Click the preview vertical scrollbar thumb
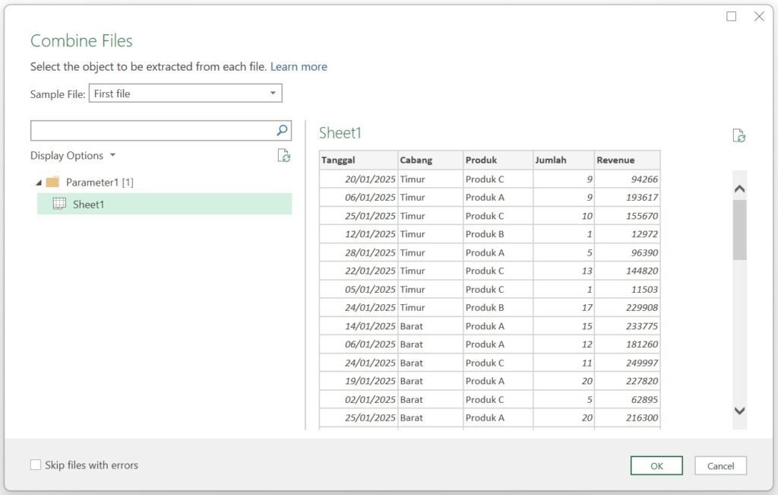 [x=739, y=230]
